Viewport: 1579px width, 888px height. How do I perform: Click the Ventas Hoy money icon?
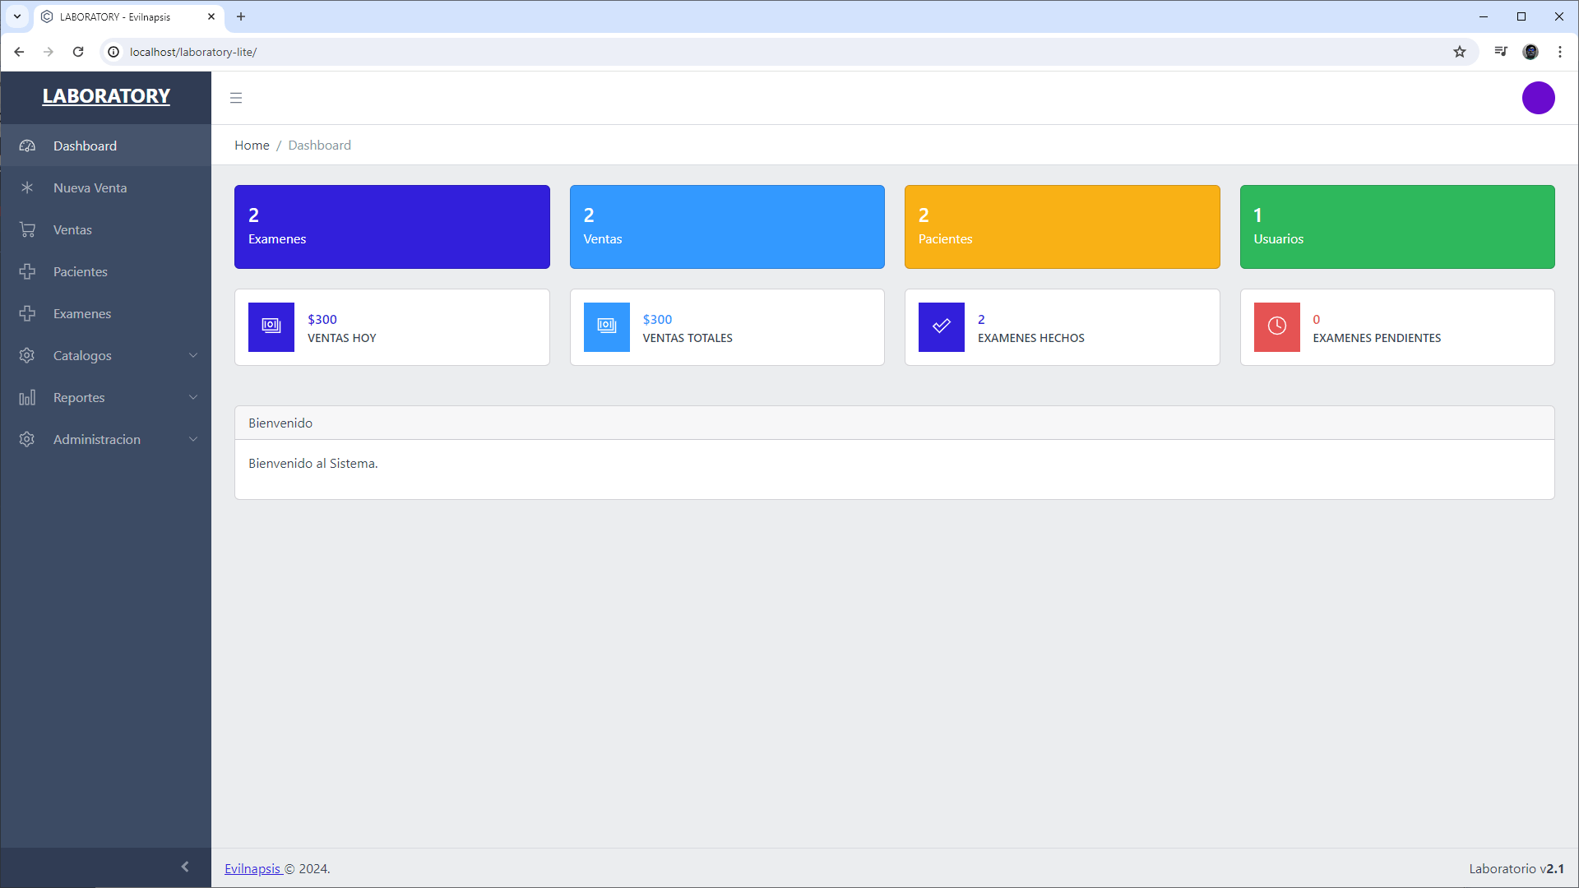[x=271, y=326]
